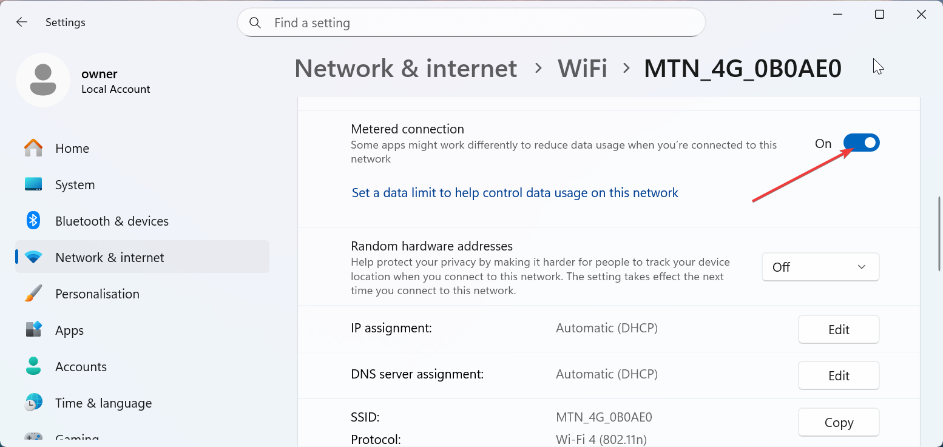The width and height of the screenshot is (943, 447).
Task: Open the data limit settings link
Action: 515,193
